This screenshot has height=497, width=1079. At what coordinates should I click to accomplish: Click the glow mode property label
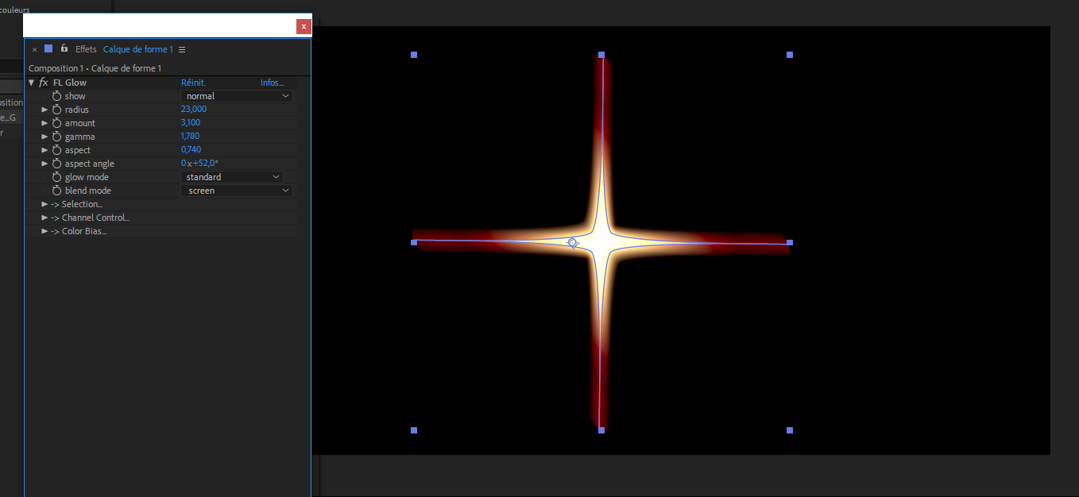[87, 177]
